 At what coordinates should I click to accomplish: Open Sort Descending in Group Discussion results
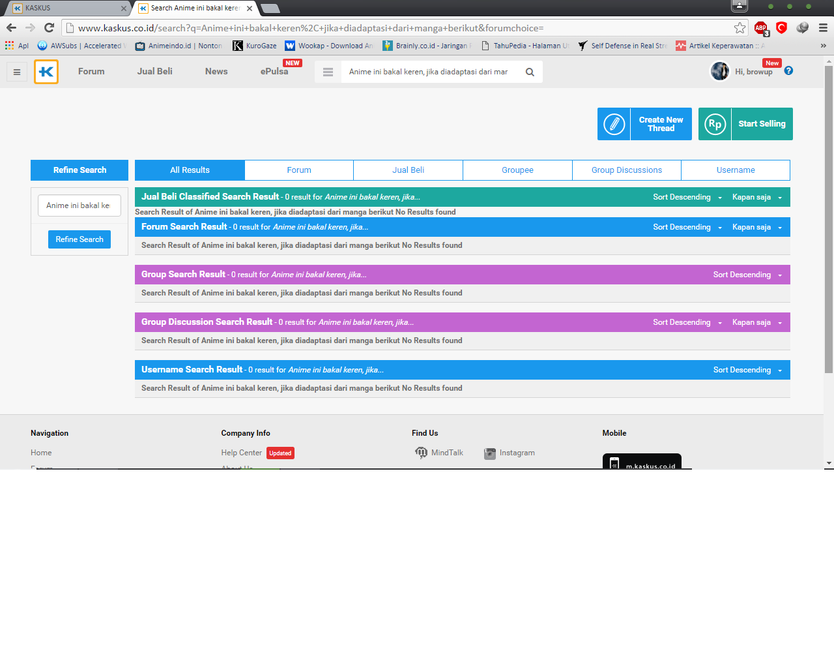coord(687,322)
